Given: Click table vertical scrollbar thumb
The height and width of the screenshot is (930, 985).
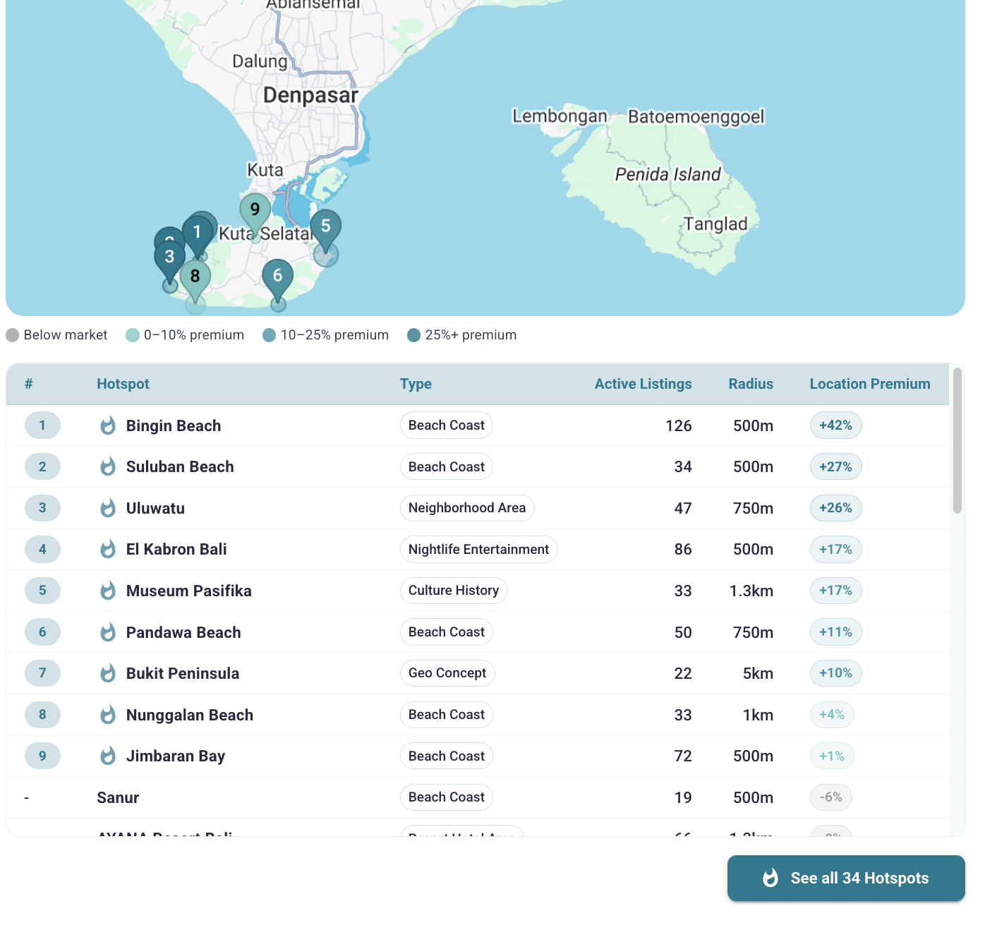Looking at the screenshot, I should (x=957, y=441).
